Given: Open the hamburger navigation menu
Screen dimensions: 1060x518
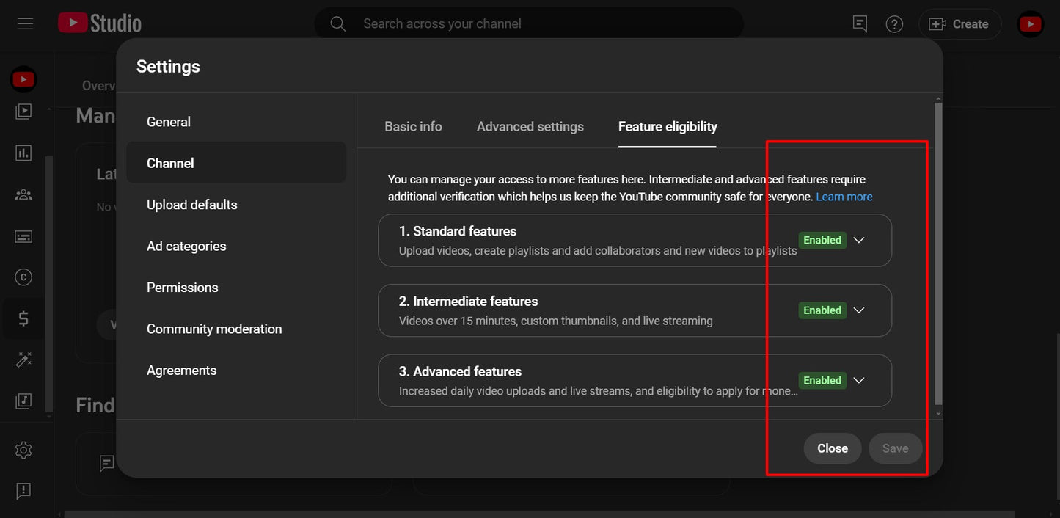Looking at the screenshot, I should point(25,23).
